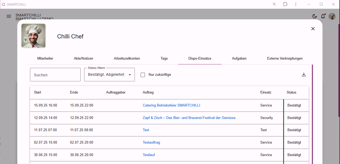Enable the Nur zukünftige checkbox
This screenshot has width=340, height=164.
[x=143, y=75]
